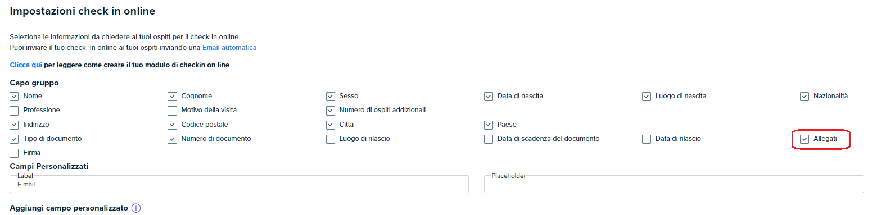The image size is (895, 215).
Task: Uncheck the Paese checkbox
Action: pyautogui.click(x=489, y=125)
